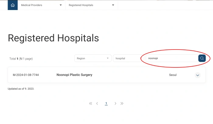This screenshot has width=213, height=124.
Task: Go to previous results page
Action: tap(97, 104)
